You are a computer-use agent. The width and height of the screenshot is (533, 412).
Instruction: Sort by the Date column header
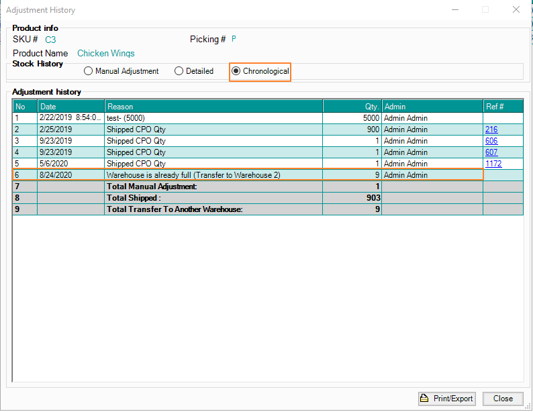click(x=70, y=107)
